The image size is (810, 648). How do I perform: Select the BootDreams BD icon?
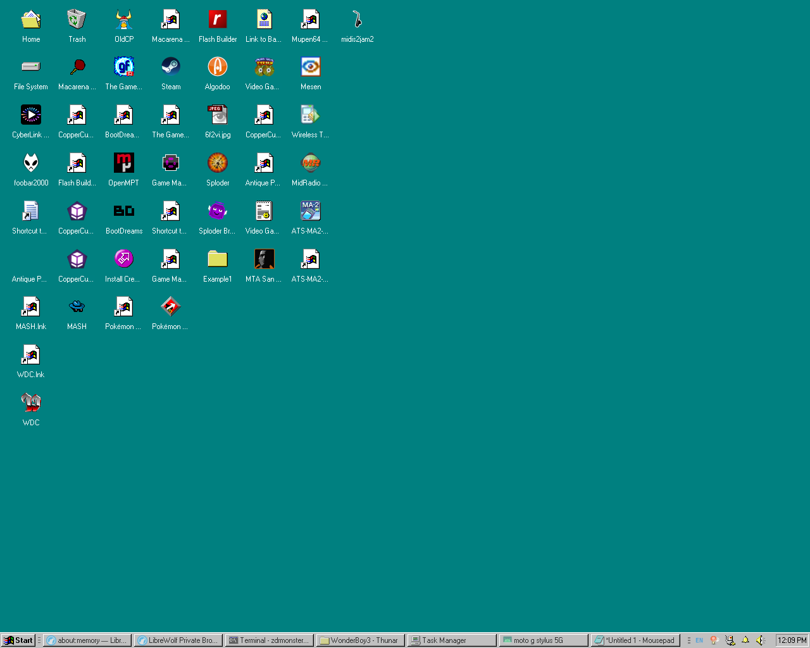124,211
